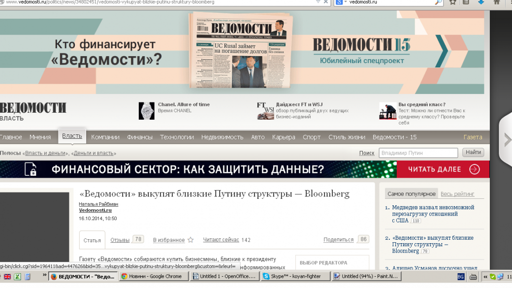Open the bookmarks list icon in browser toolbar
The image size is (512, 288).
click(x=466, y=2)
